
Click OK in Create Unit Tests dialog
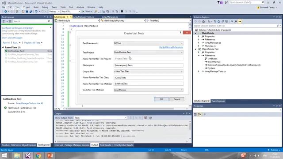pos(161,99)
